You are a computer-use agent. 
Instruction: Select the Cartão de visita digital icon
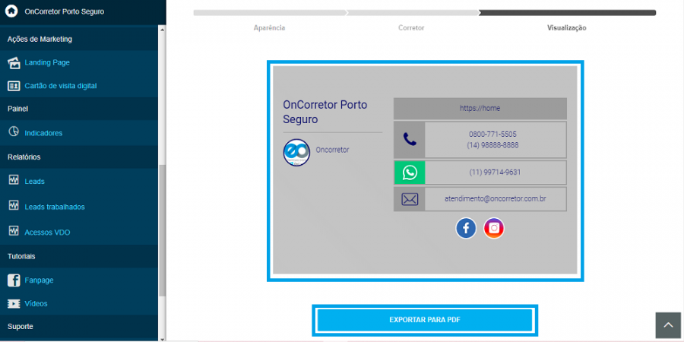click(x=14, y=86)
